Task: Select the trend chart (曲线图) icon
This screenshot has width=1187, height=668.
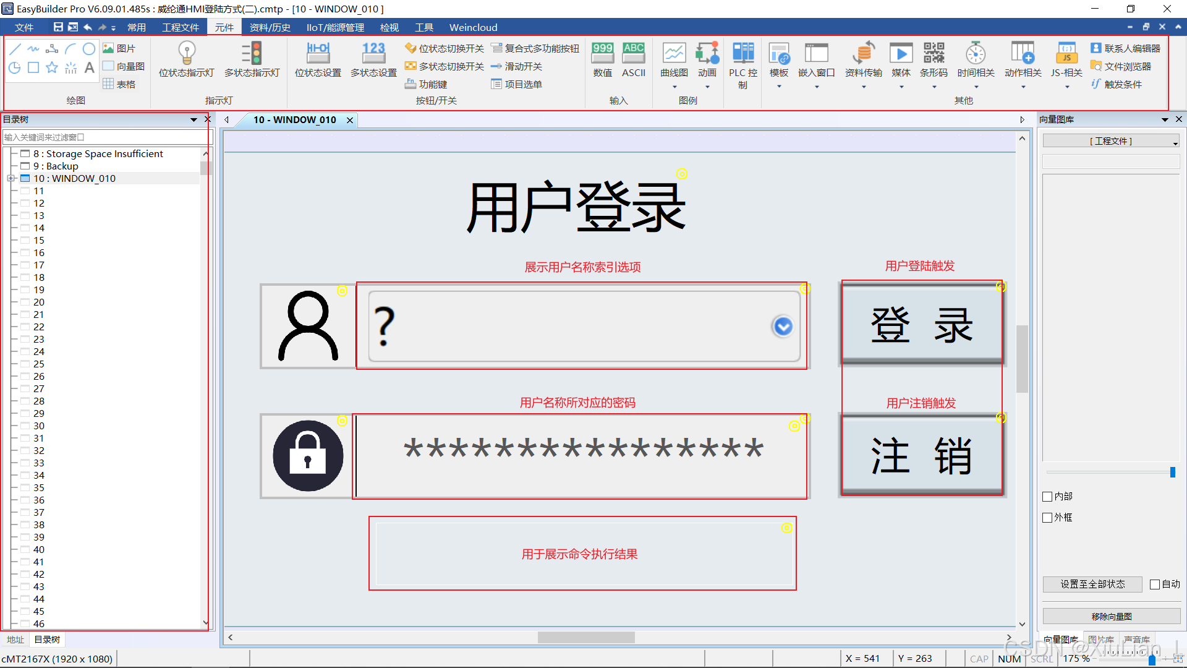Action: [674, 53]
